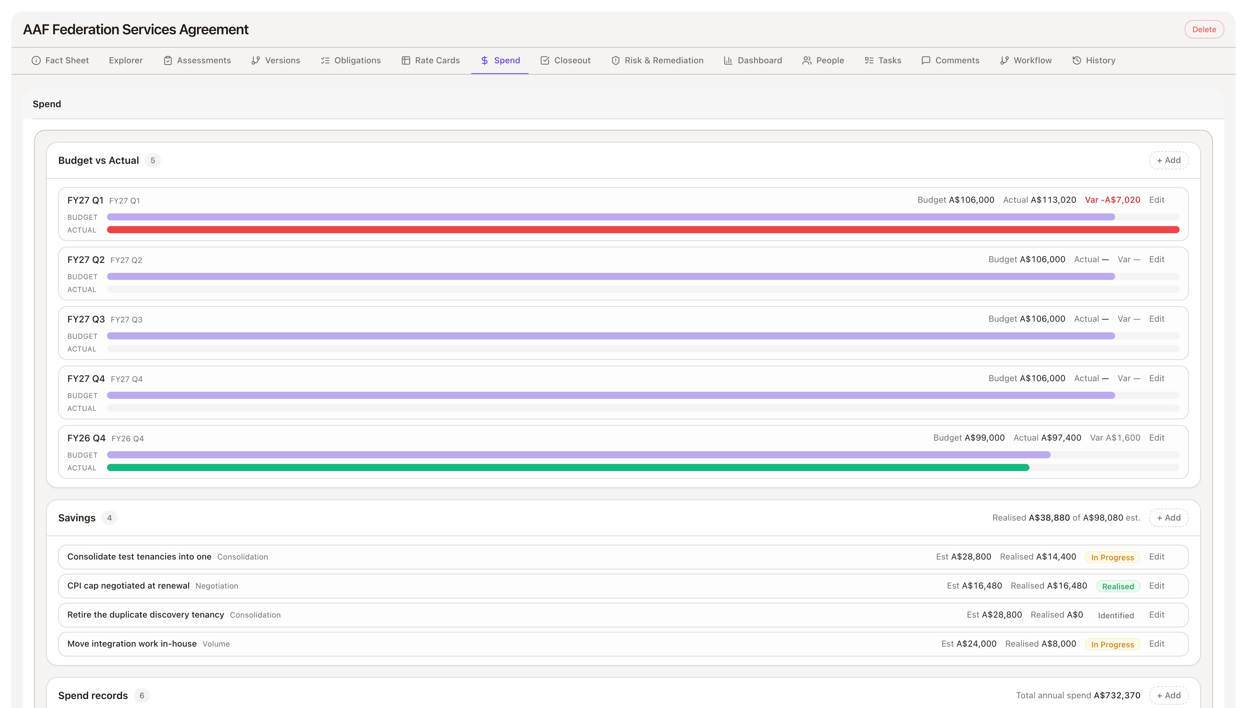Viewport: 1247px width, 708px height.
Task: Delete the AAF Federation Services Agreement
Action: 1204,29
